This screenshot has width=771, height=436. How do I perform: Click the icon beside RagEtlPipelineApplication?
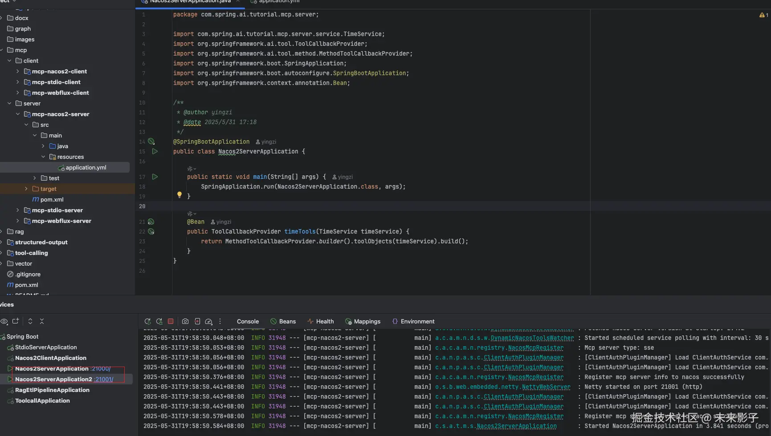pyautogui.click(x=11, y=390)
